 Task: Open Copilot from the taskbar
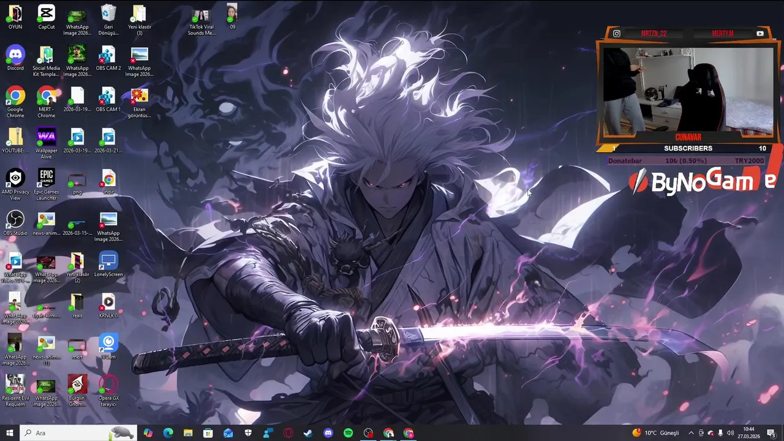[148, 433]
